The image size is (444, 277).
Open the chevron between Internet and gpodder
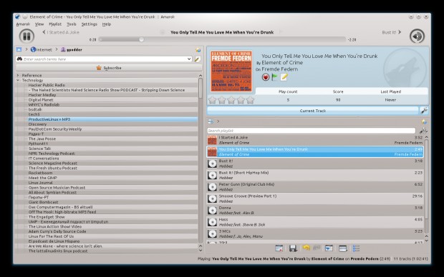[57, 49]
